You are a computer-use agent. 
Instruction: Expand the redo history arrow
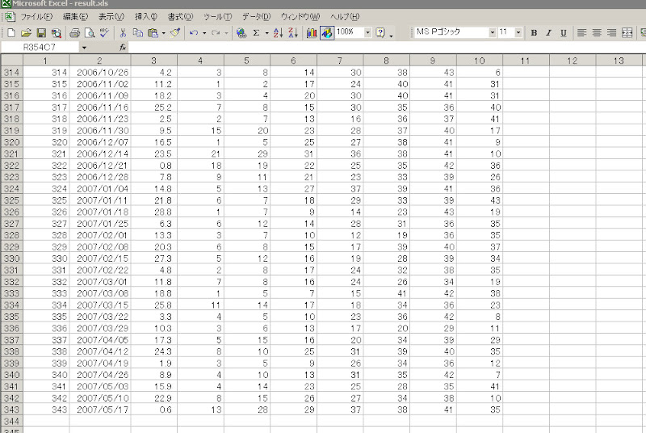coord(226,33)
